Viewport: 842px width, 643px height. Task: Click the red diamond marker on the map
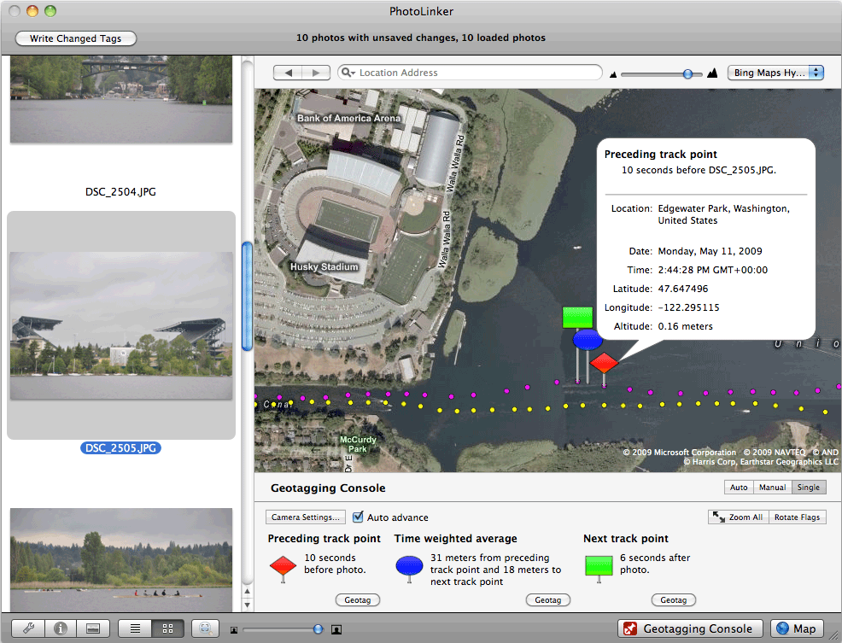click(604, 363)
